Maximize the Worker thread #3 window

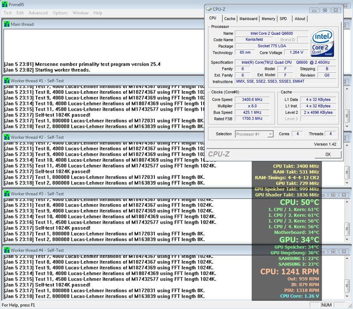click(334, 195)
